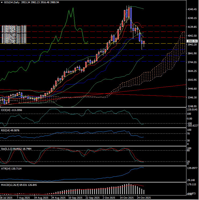Select the CCI(14) indicator label

pos(6,110)
